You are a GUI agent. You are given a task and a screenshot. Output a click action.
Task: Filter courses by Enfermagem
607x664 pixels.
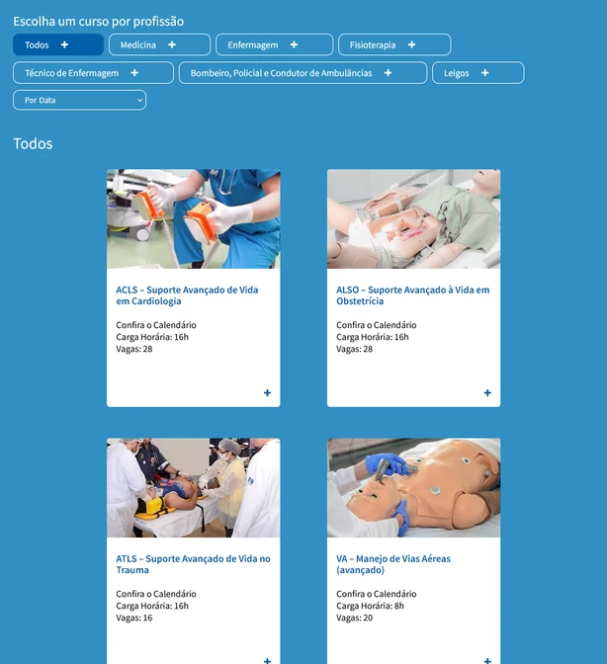click(275, 44)
